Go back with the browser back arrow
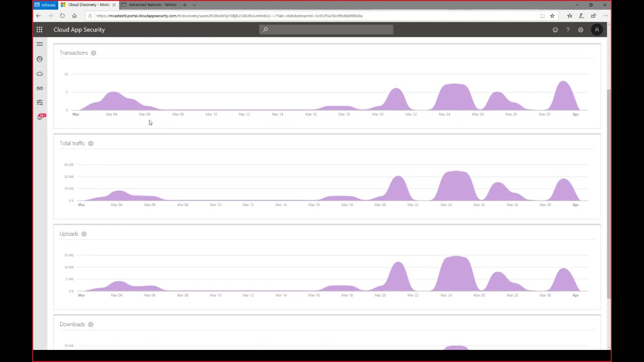 pyautogui.click(x=38, y=16)
